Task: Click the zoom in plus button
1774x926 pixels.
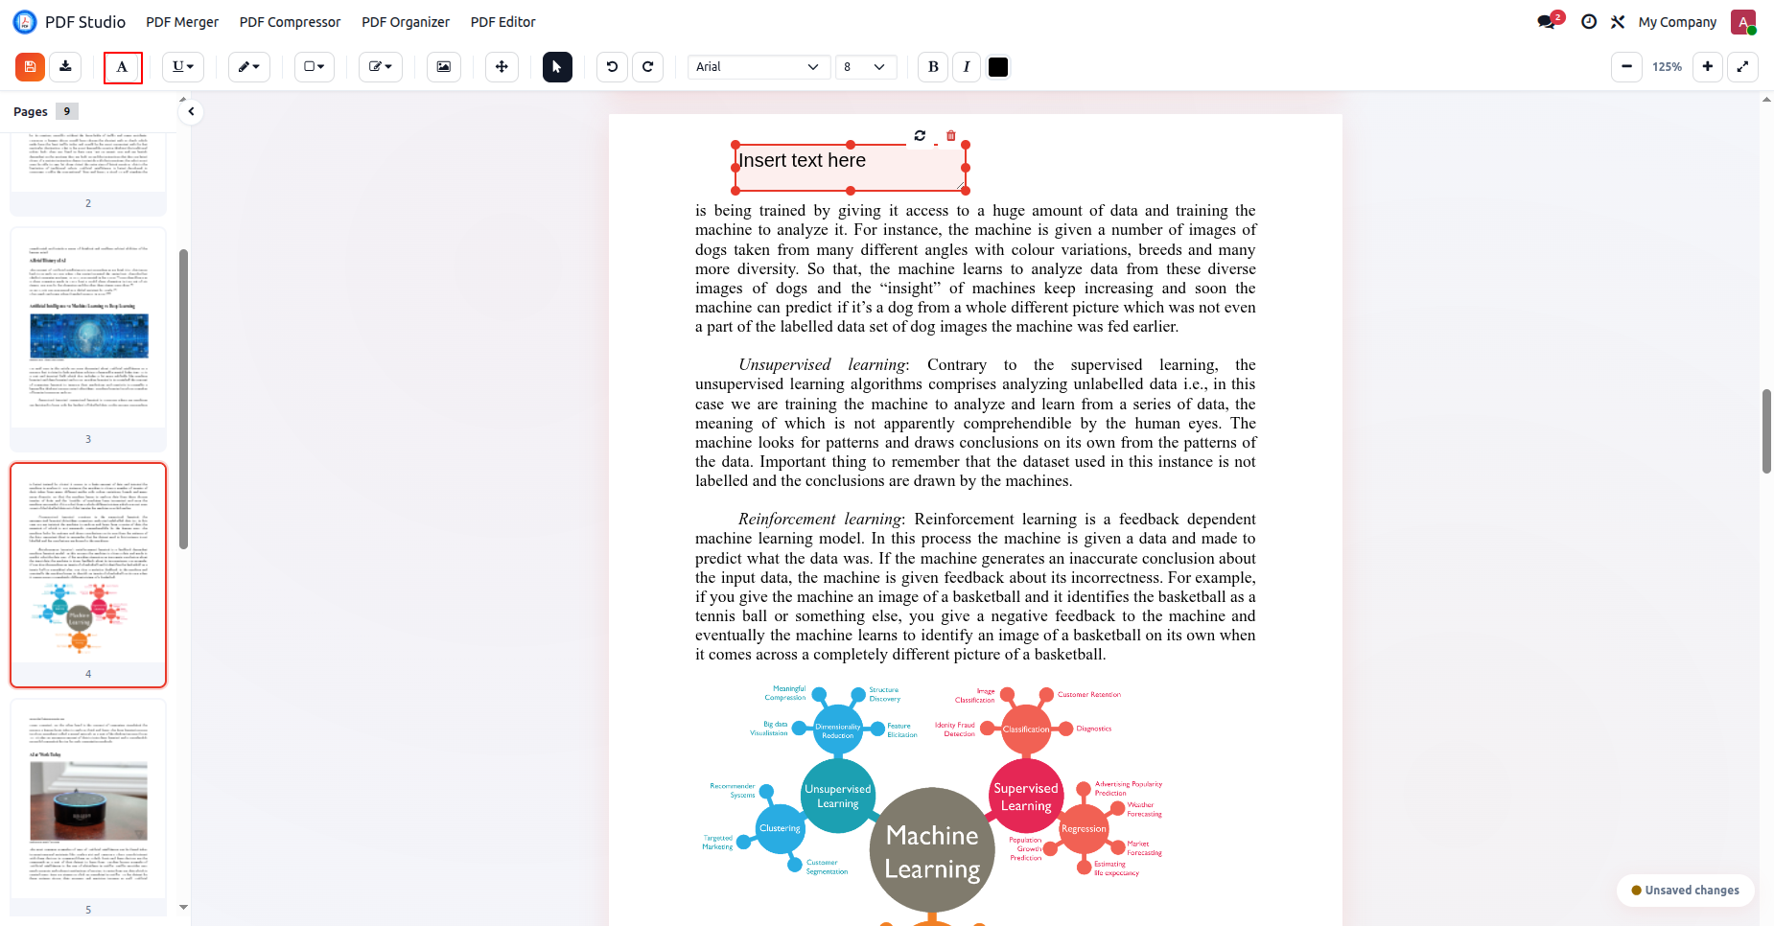Action: click(1708, 67)
